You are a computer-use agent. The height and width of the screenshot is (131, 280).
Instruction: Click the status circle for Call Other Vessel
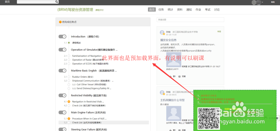pos(69,84)
